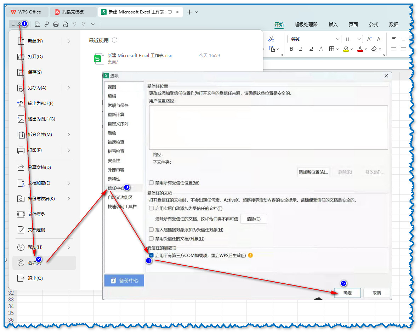Select 安全性 in options sidebar
420x334 pixels.
(x=114, y=160)
